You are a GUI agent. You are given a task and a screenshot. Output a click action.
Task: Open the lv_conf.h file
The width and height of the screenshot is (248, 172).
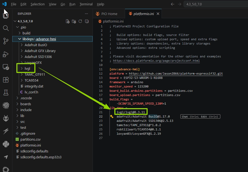pyautogui.click(x=52, y=92)
